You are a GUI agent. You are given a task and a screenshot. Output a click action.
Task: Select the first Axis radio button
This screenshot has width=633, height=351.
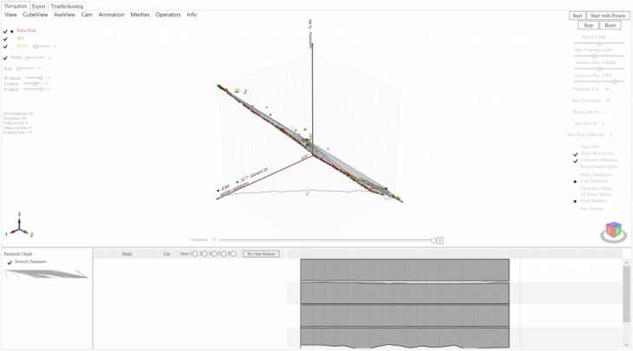pyautogui.click(x=195, y=254)
